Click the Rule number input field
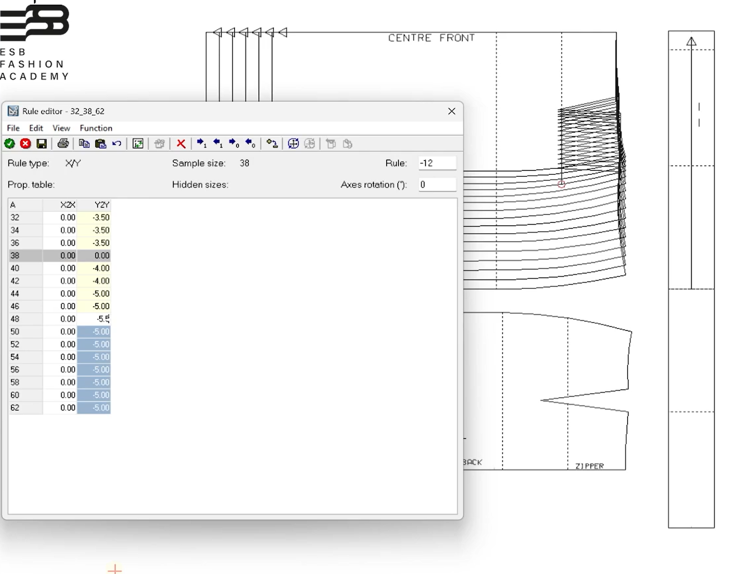The width and height of the screenshot is (753, 574). pyautogui.click(x=437, y=163)
